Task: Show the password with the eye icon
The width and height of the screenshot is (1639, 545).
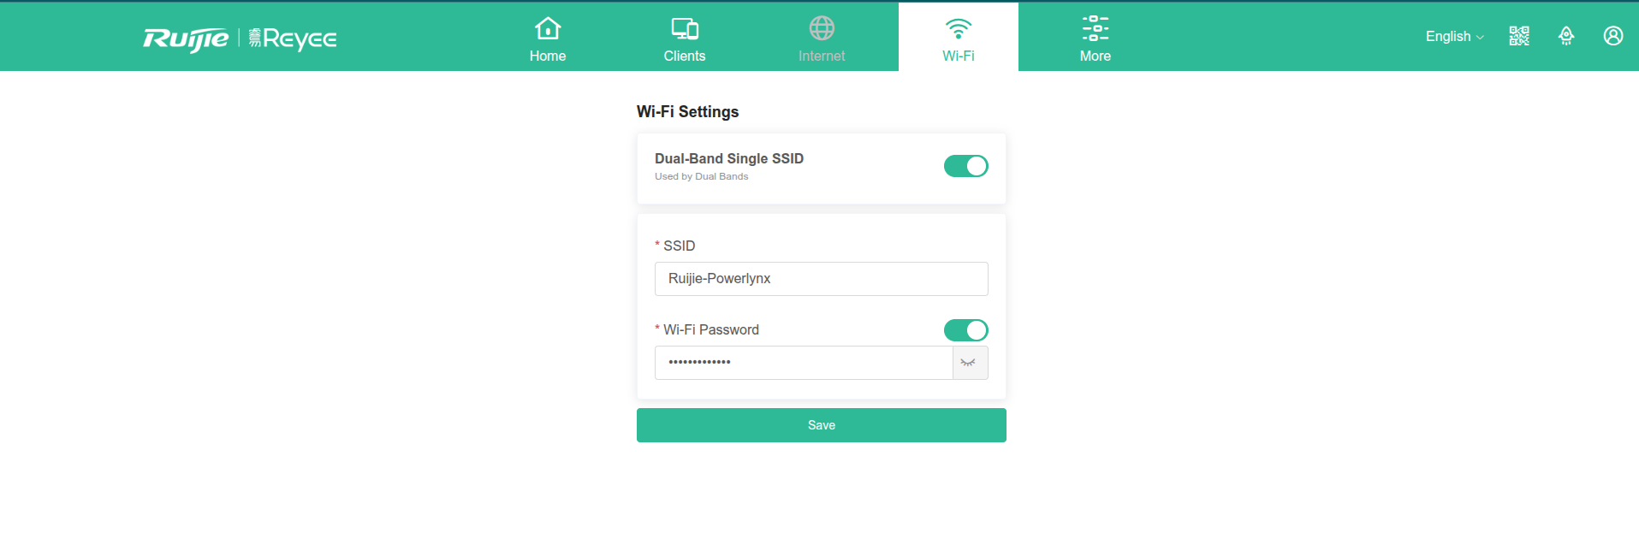Action: click(970, 363)
